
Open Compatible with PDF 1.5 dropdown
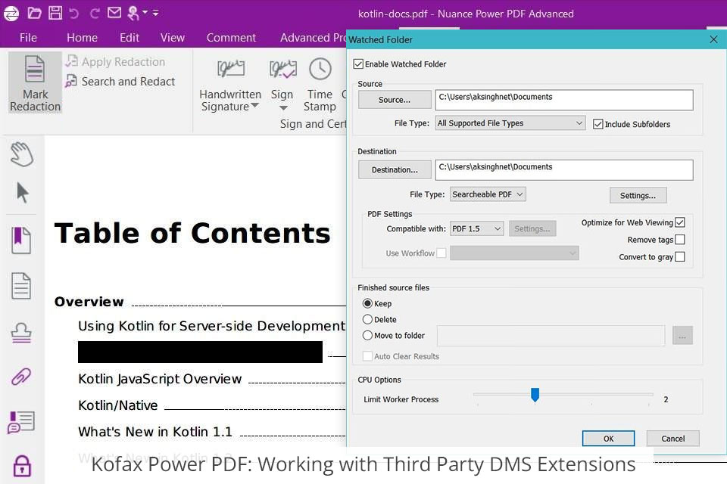[476, 229]
